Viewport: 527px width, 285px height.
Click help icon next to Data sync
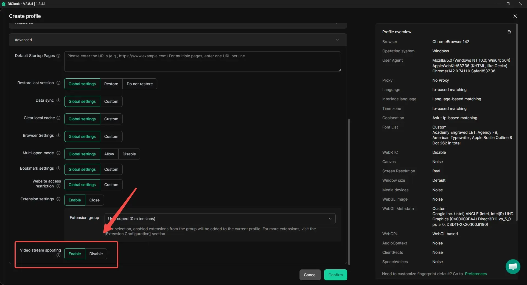tap(58, 101)
